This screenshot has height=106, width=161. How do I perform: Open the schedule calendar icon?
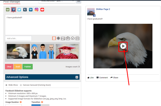coord(77,38)
